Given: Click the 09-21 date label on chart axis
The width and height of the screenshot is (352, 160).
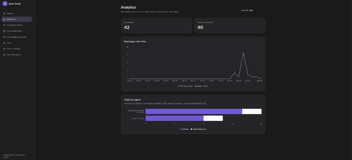Looking at the screenshot, I should click(x=230, y=81).
